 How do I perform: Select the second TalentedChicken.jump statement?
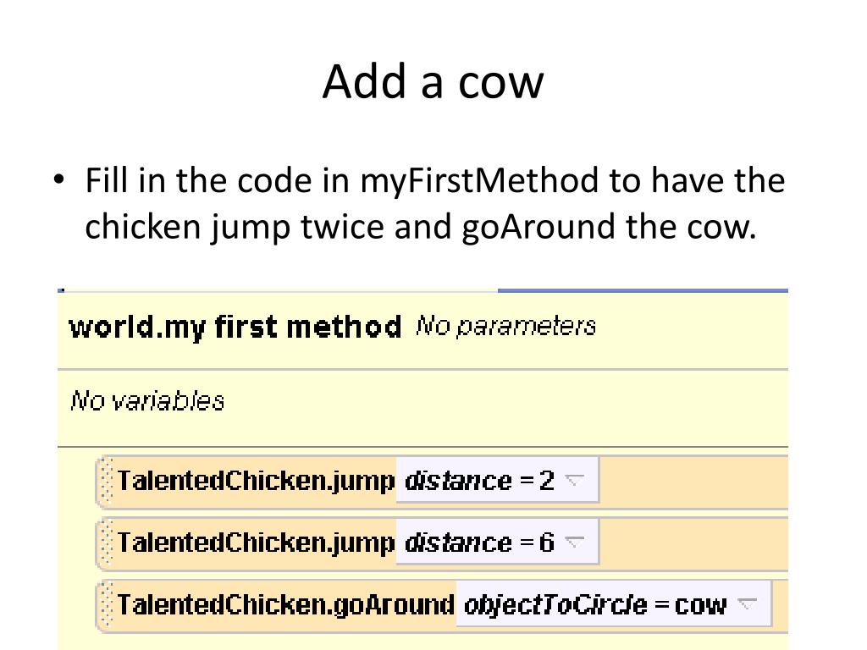pyautogui.click(x=442, y=543)
